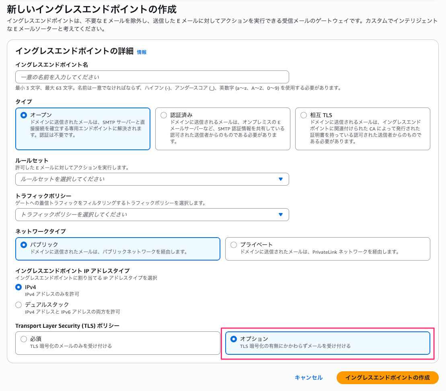Focus the ingress endpoint name field
The height and width of the screenshot is (391, 446).
(x=152, y=77)
